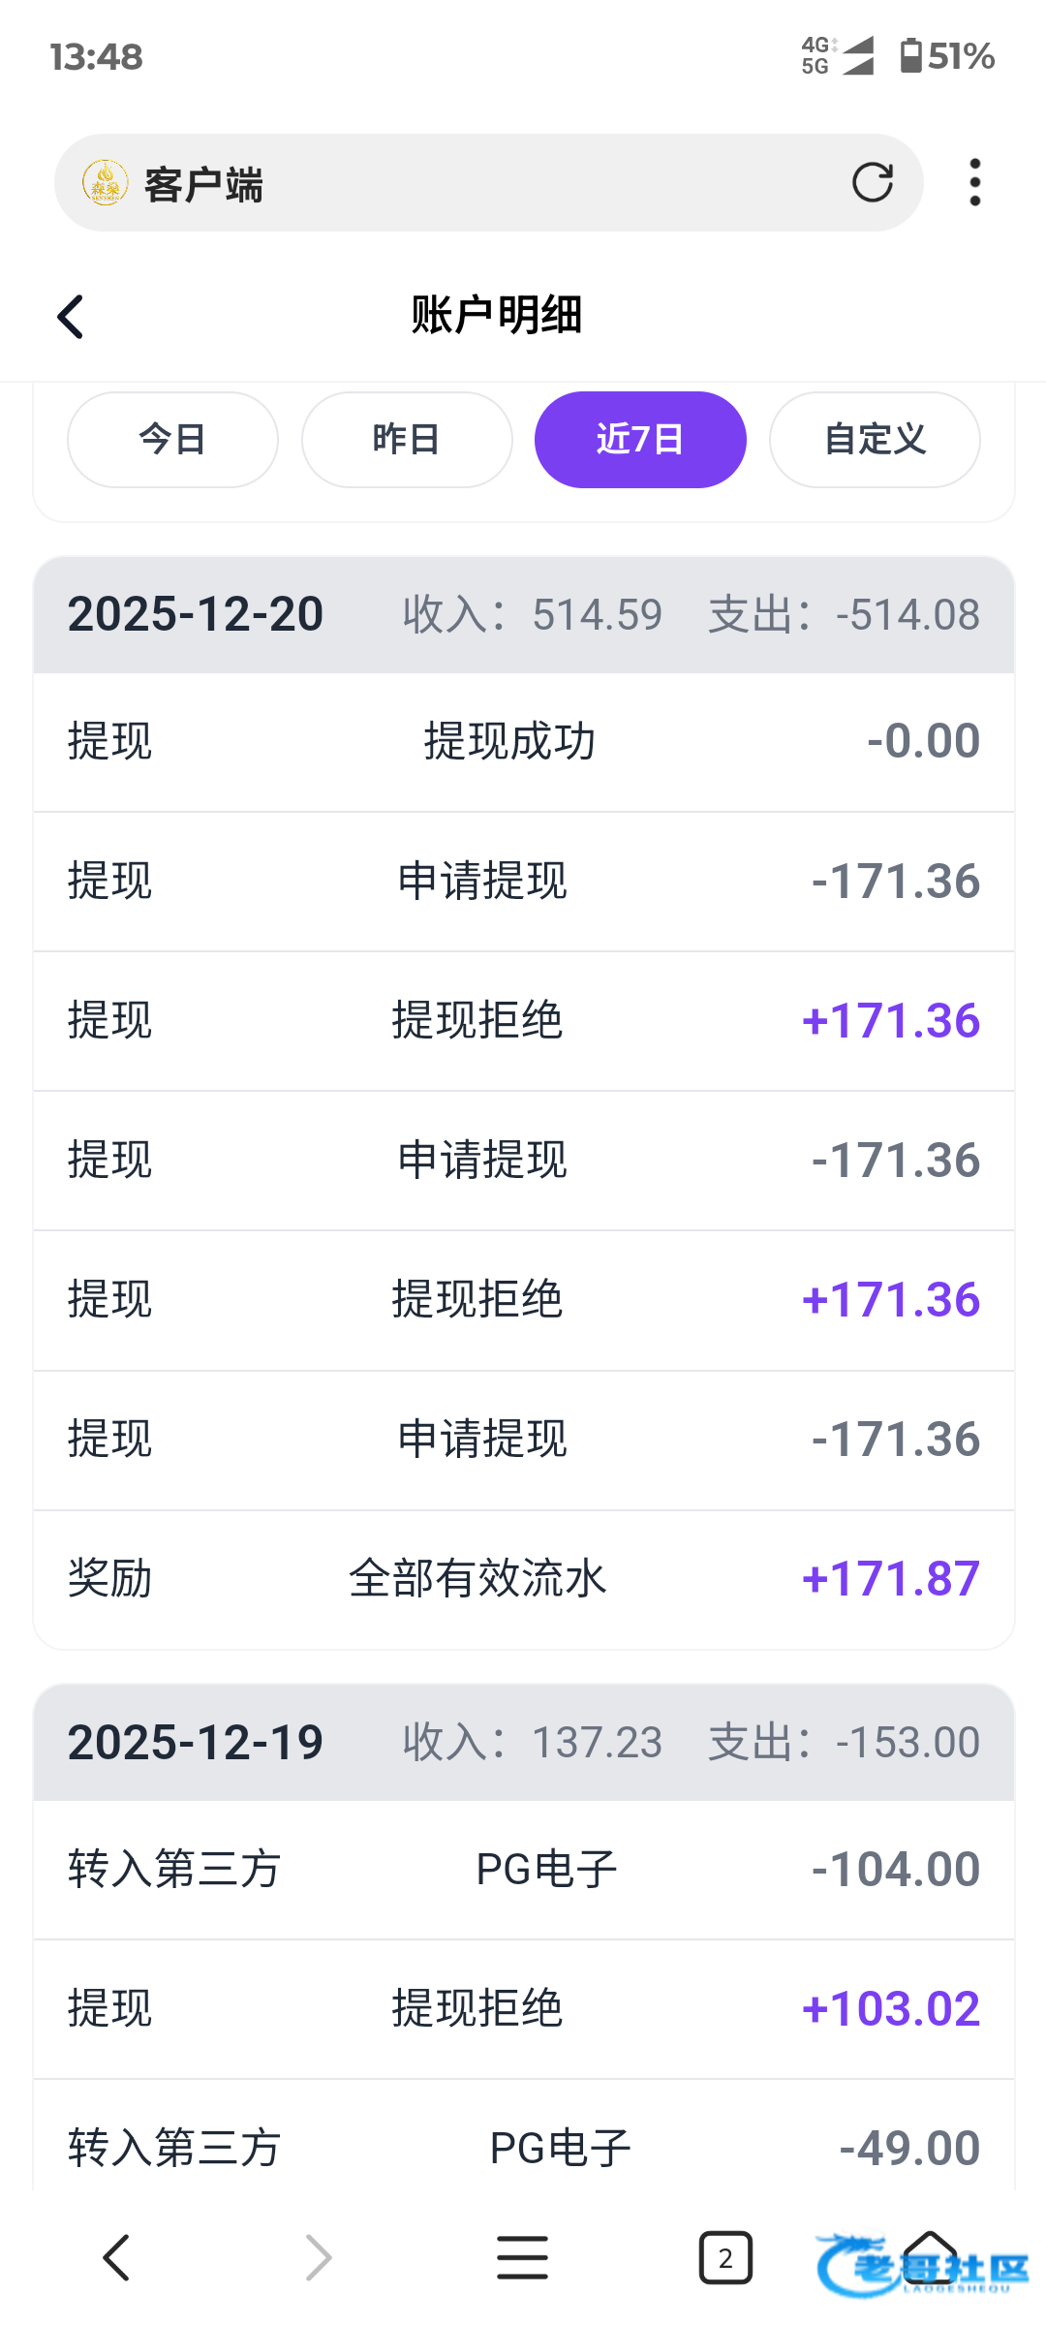
Task: Open the browser hamburger menu
Action: tap(522, 2258)
